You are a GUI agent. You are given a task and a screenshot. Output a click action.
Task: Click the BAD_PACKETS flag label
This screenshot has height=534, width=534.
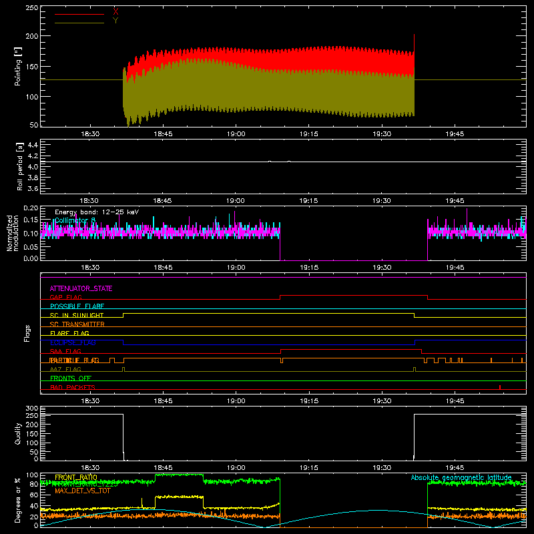tap(73, 387)
